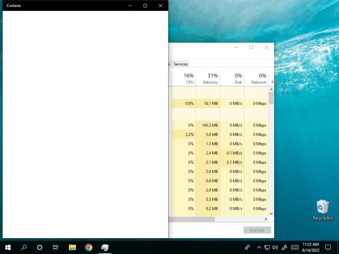Select the Recycle Bin desktop icon
The height and width of the screenshot is (254, 339).
[322, 210]
